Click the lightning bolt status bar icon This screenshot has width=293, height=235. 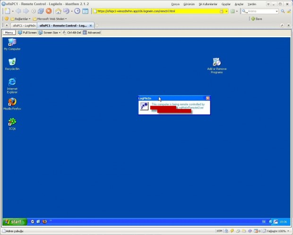(232, 231)
